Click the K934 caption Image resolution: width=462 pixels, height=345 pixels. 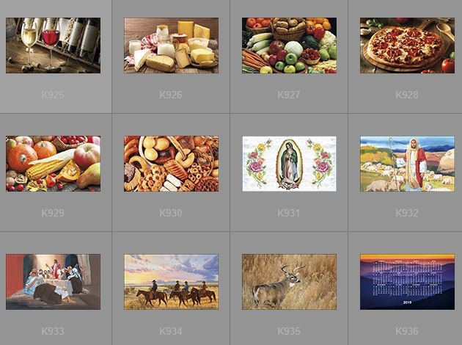[x=171, y=331]
